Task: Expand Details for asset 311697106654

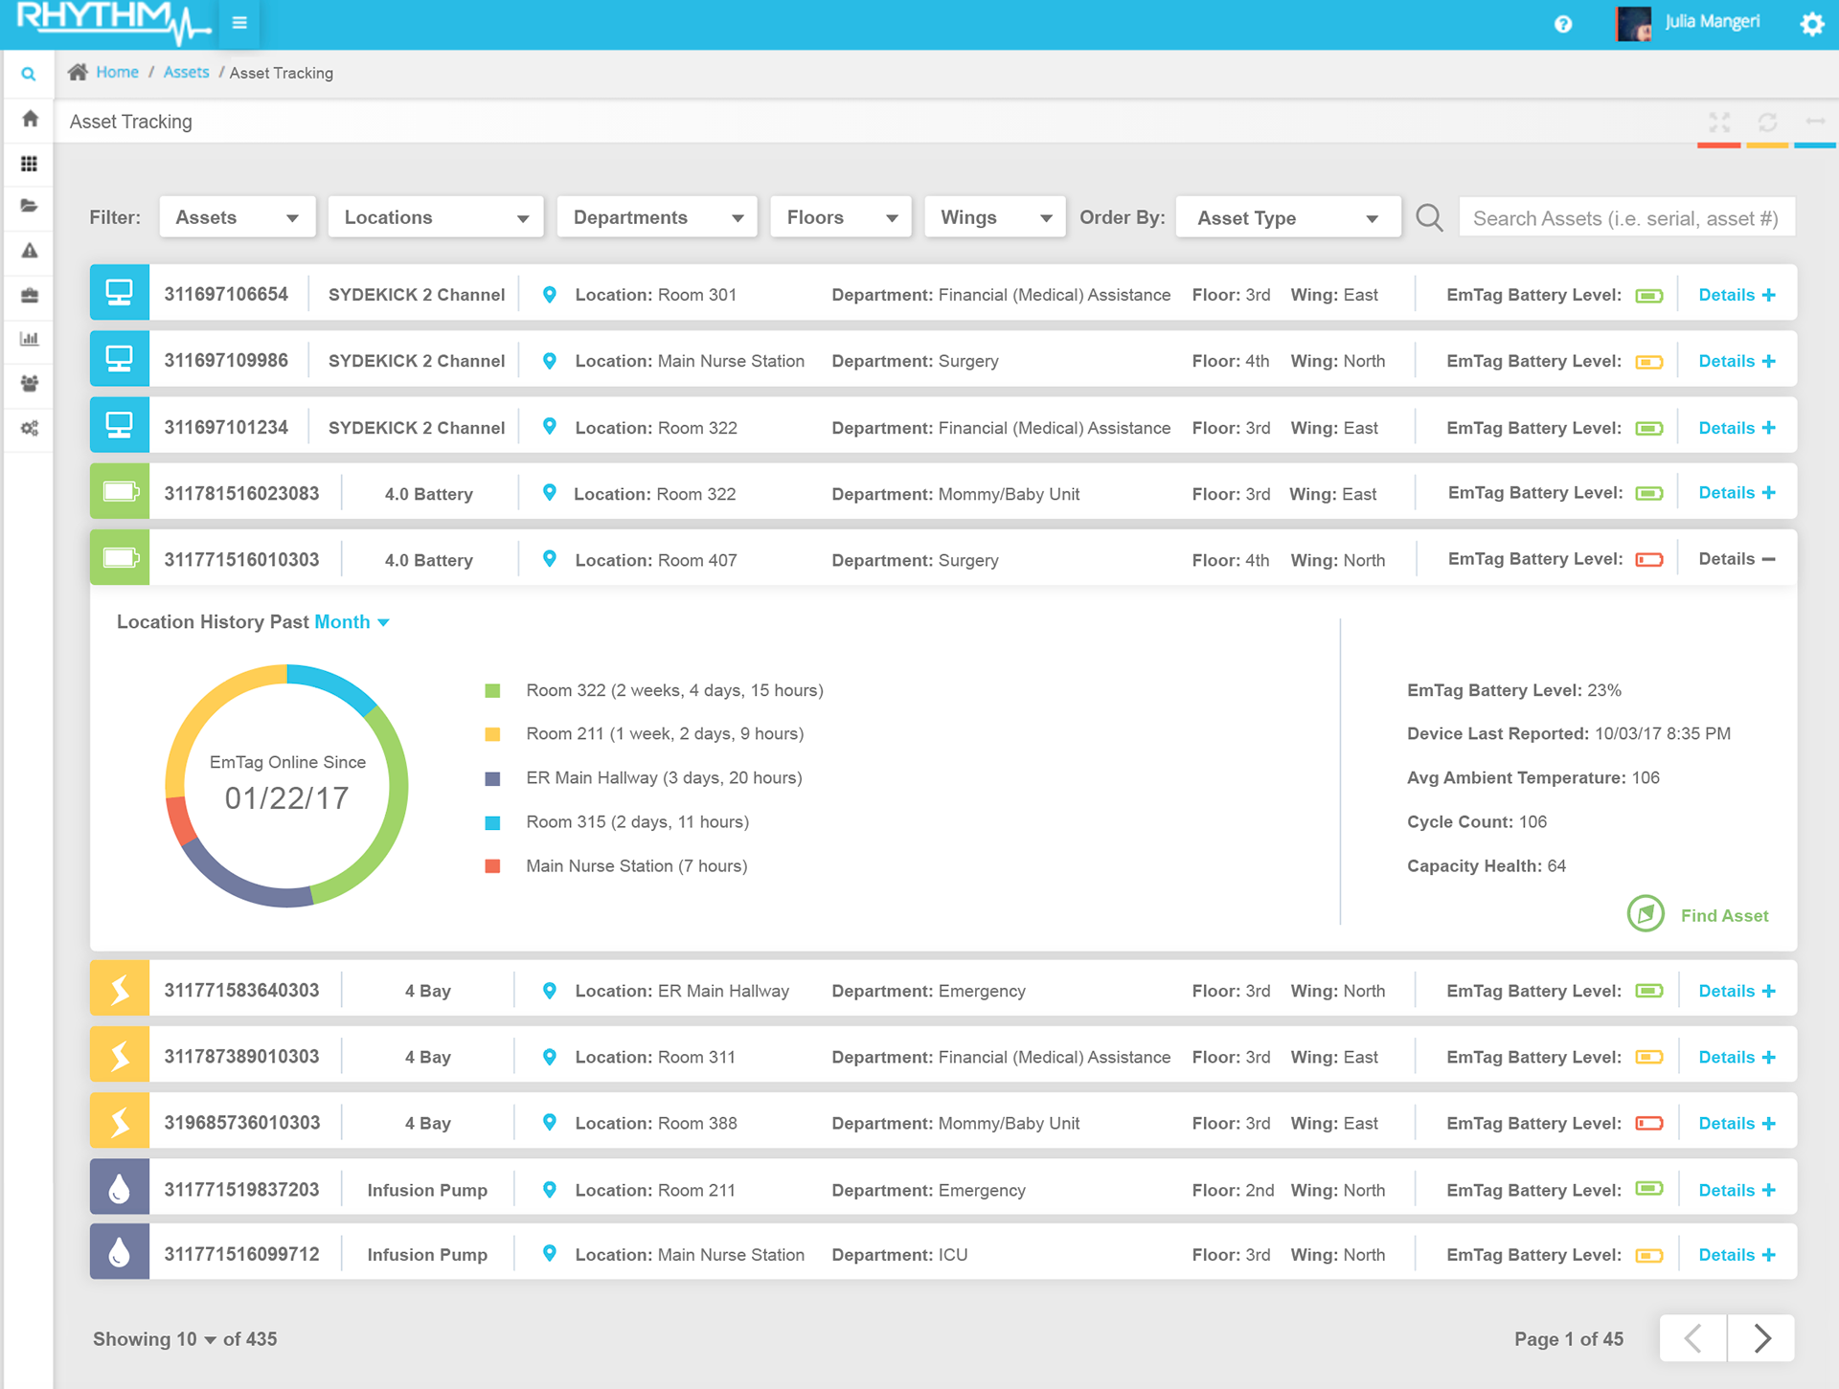Action: tap(1737, 295)
